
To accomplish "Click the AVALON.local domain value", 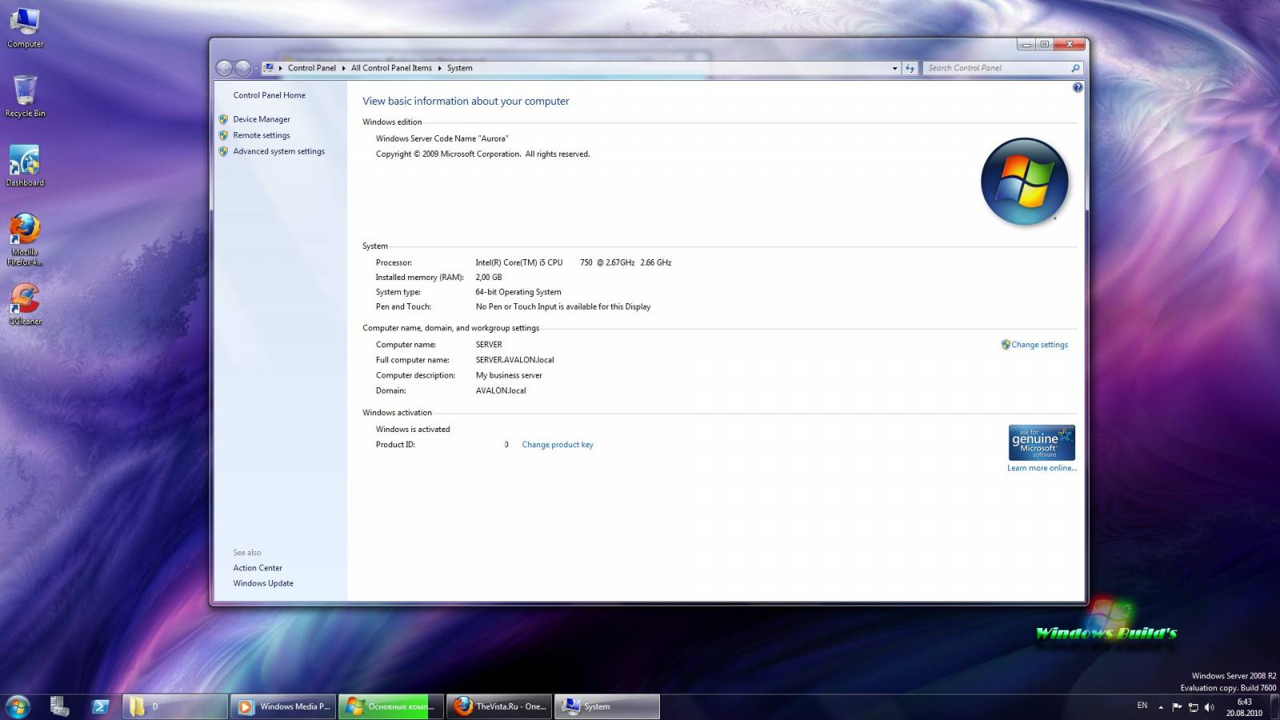I will [501, 390].
